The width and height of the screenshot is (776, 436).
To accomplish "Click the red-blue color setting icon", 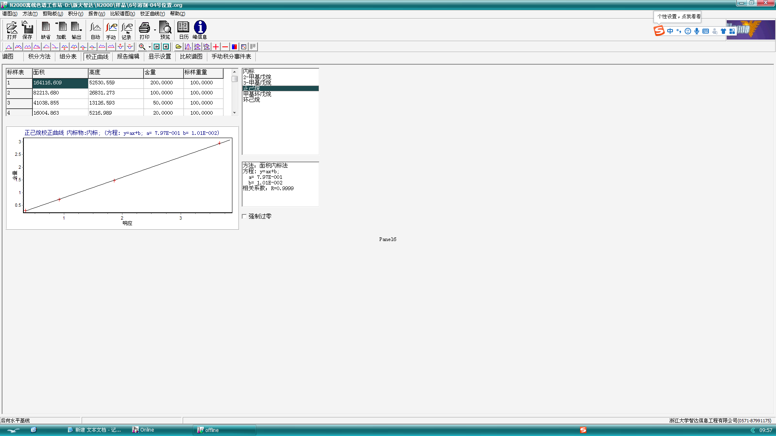I will [234, 47].
